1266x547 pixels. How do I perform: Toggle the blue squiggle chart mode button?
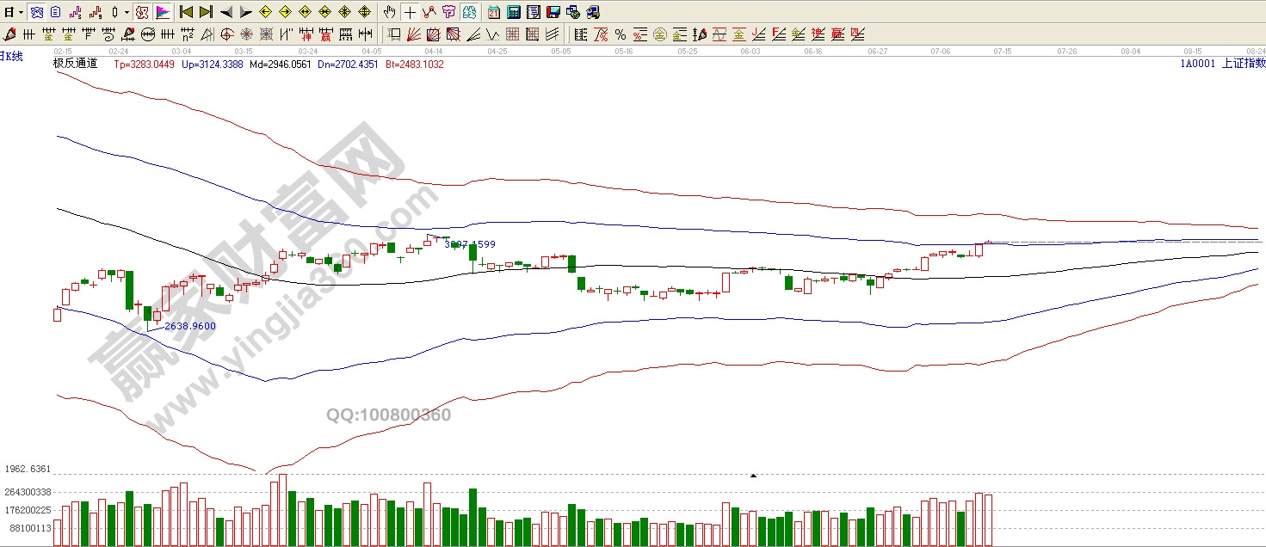[x=36, y=12]
